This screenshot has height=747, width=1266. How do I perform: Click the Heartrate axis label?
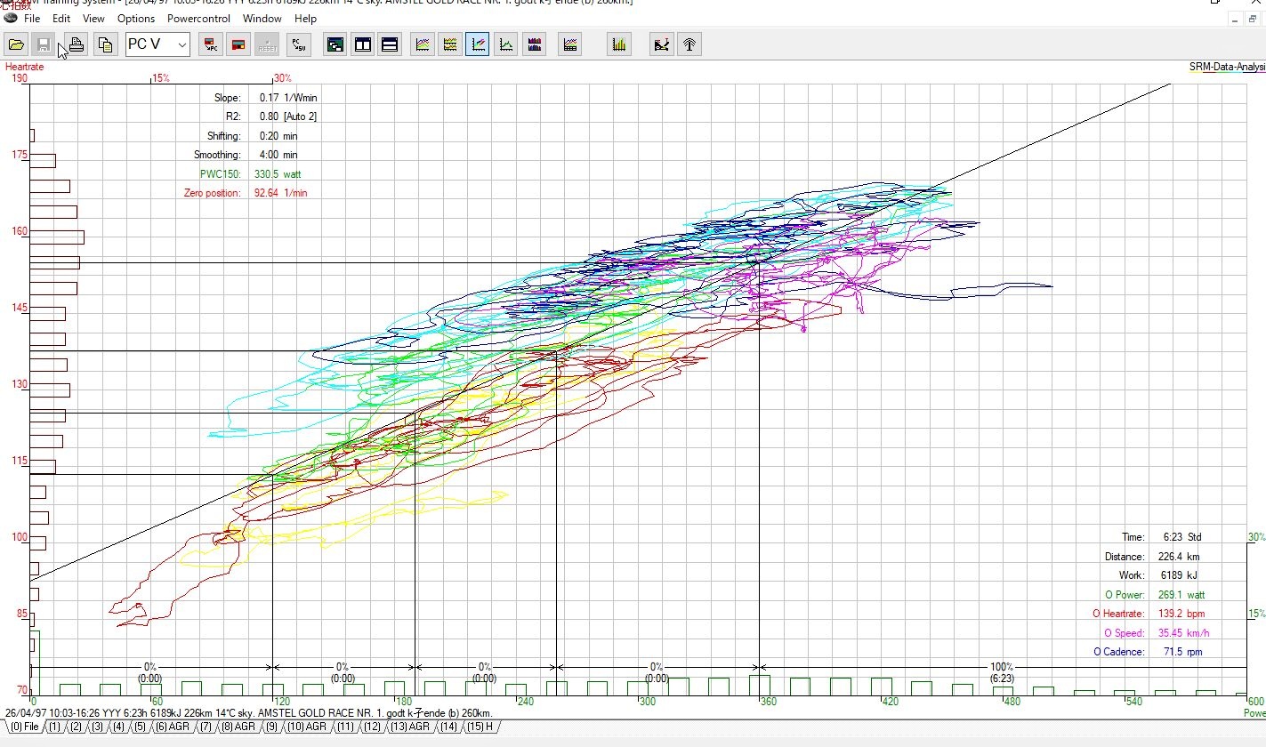pyautogui.click(x=25, y=67)
